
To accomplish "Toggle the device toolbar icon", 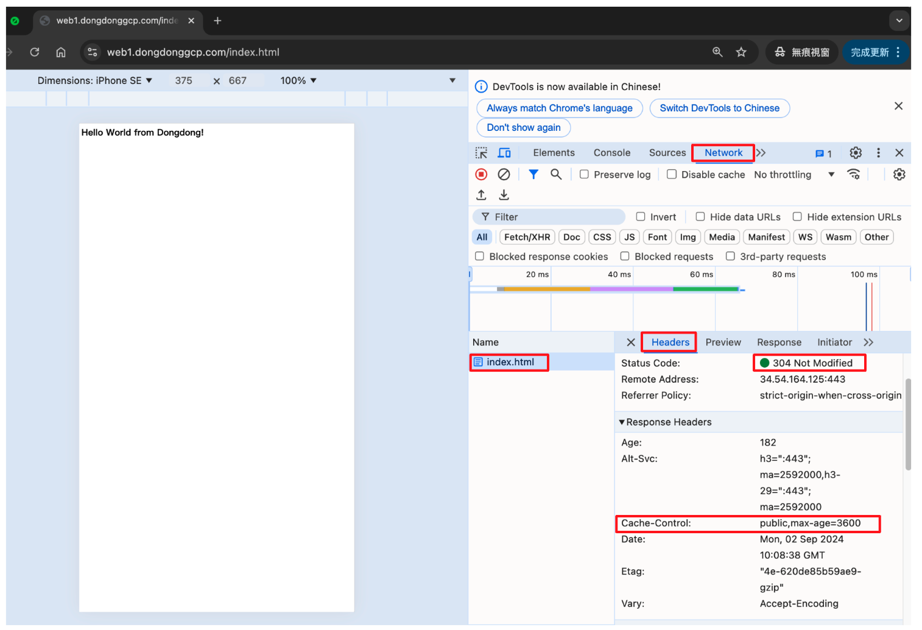I will [504, 153].
